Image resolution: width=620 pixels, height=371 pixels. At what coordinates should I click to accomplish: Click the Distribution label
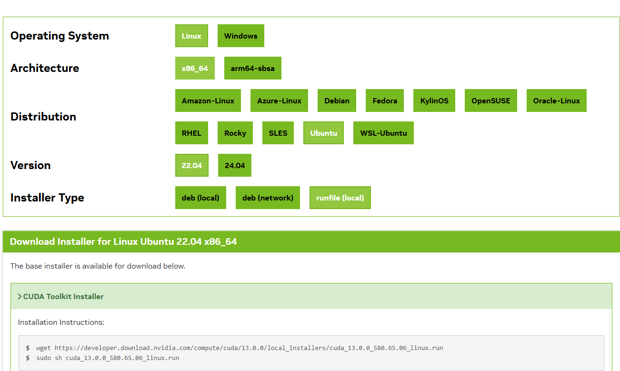(43, 117)
